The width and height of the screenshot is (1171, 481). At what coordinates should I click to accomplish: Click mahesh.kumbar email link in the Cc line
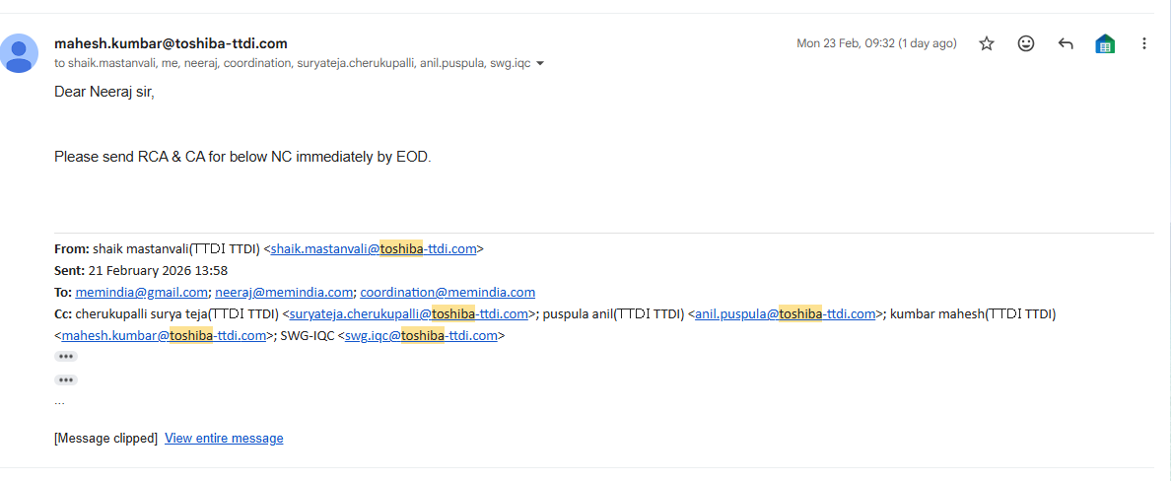click(x=165, y=336)
